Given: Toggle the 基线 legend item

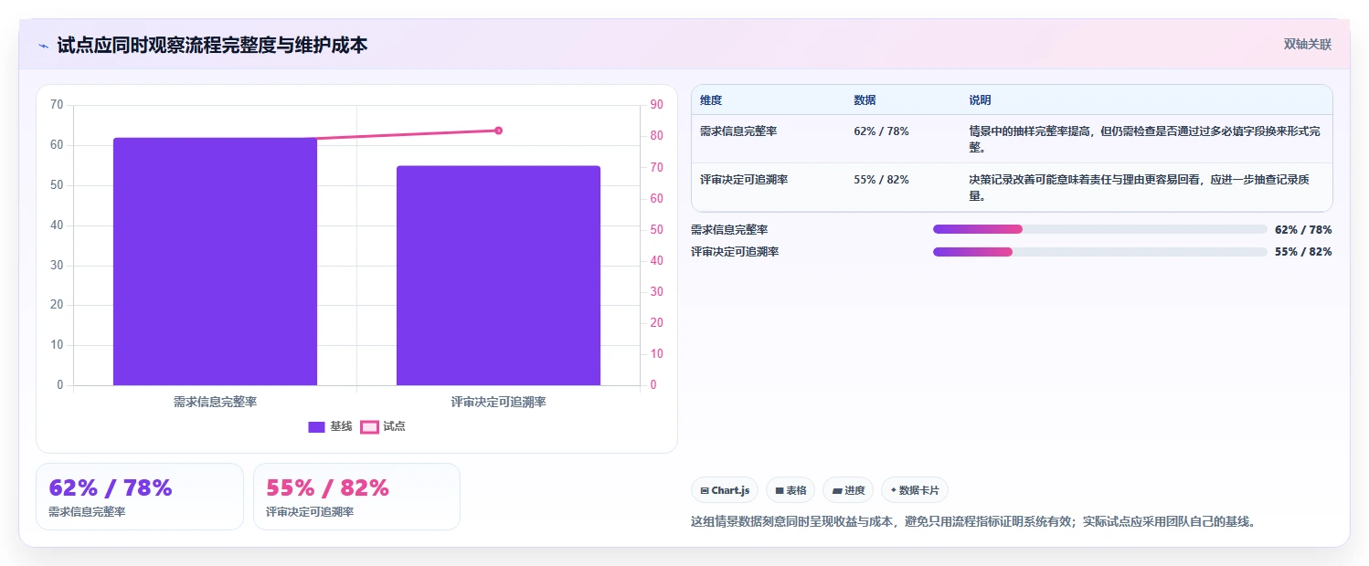Looking at the screenshot, I should click(x=330, y=426).
